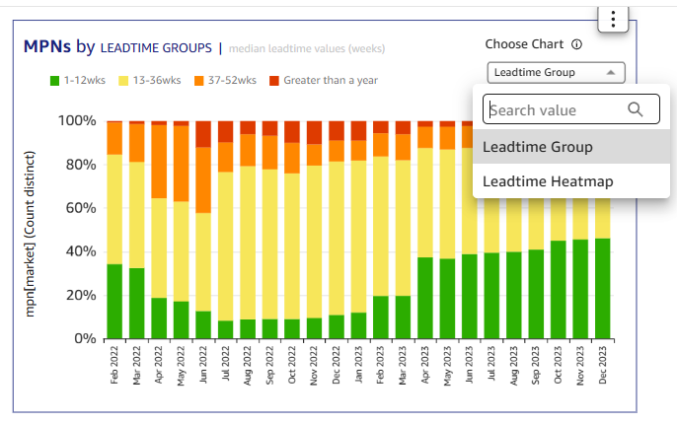
Task: Toggle the 13-36wks yellow legend swatch
Action: click(123, 81)
